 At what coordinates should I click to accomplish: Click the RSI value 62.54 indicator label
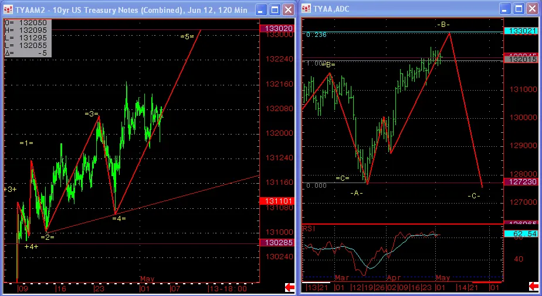point(519,234)
